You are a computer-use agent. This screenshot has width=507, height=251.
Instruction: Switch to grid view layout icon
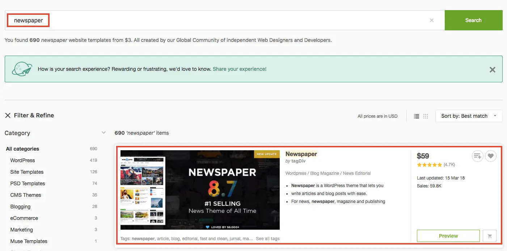426,116
